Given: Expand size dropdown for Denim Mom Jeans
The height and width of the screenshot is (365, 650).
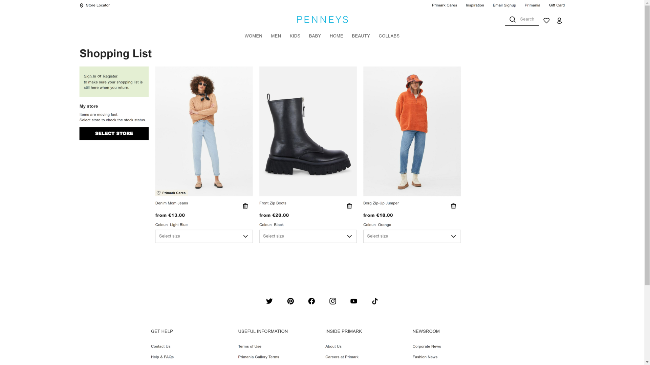Looking at the screenshot, I should (204, 236).
